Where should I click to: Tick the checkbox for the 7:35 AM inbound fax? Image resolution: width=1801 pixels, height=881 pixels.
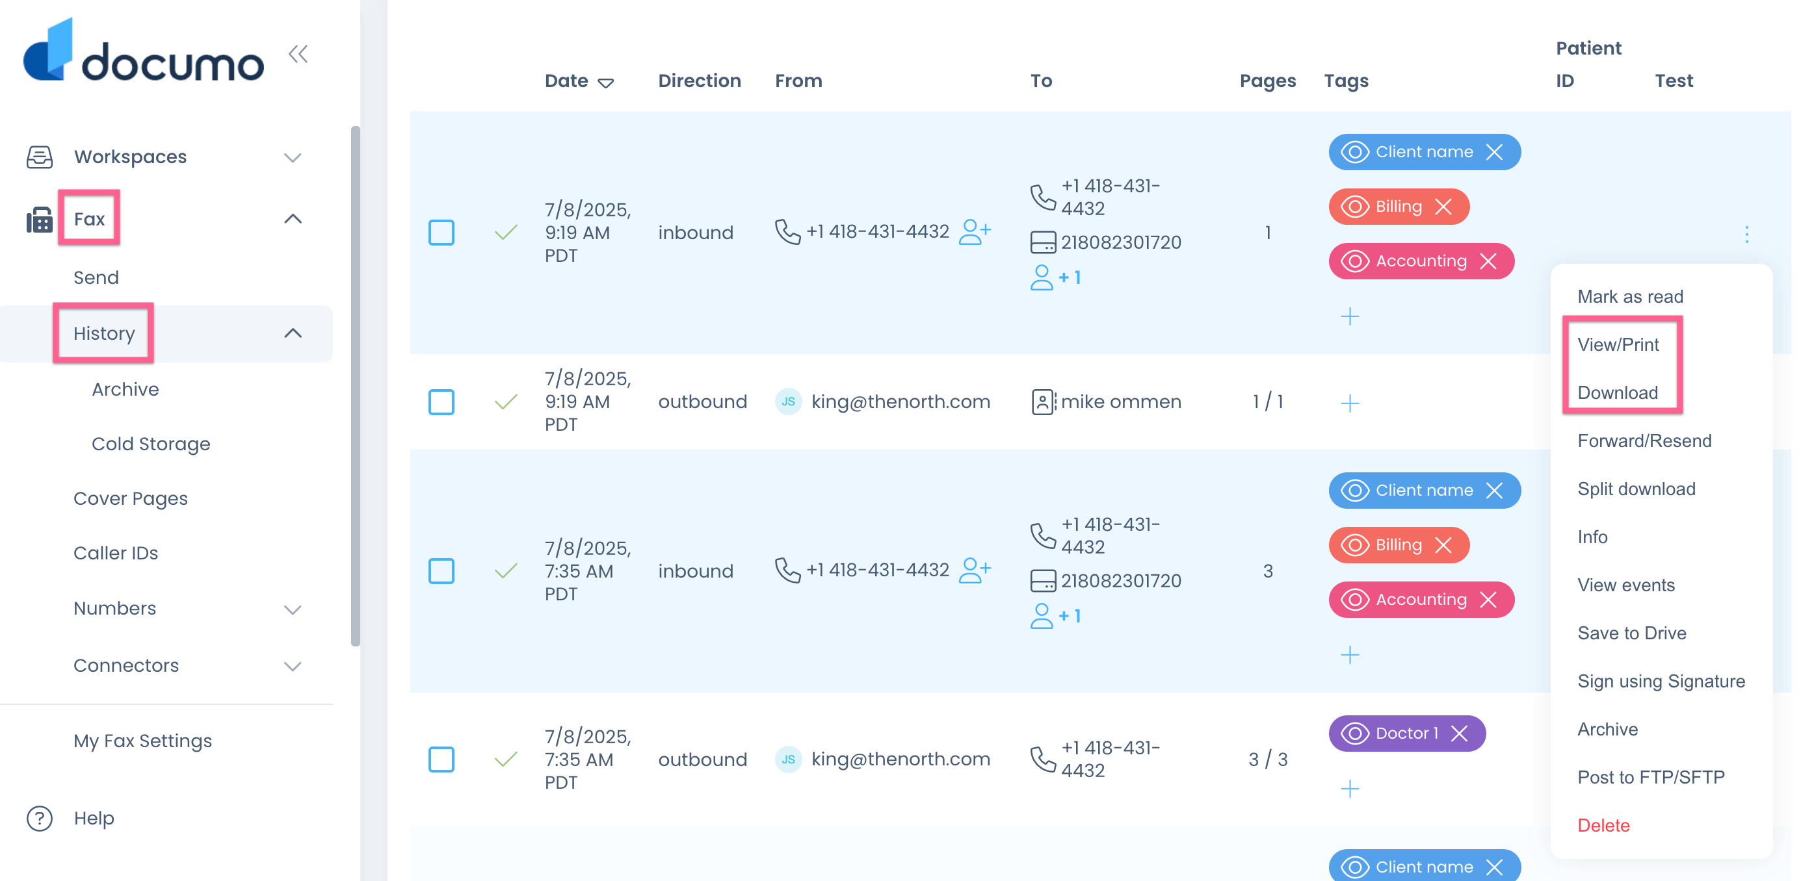tap(441, 571)
